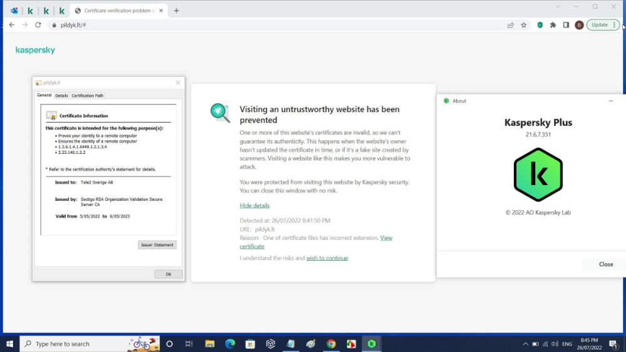Image resolution: width=626 pixels, height=352 pixels.
Task: Open the Windows Start menu
Action: [9, 344]
